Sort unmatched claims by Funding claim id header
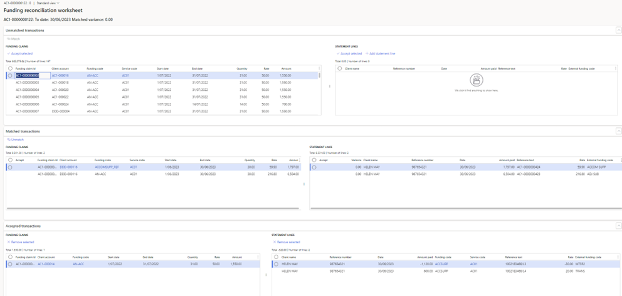Viewport: 622px width, 296px height. [x=24, y=68]
